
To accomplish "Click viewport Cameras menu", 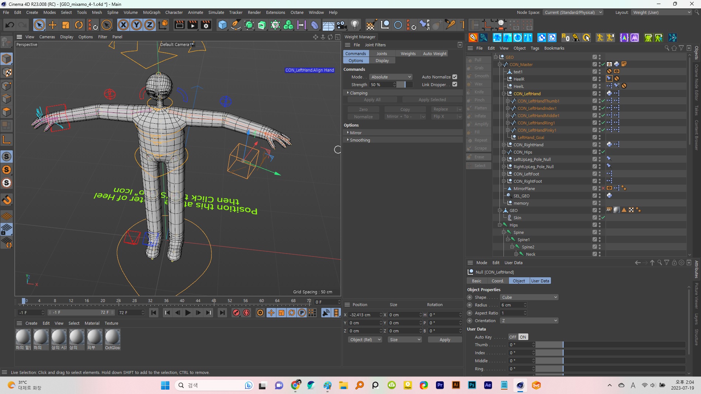I will point(47,37).
